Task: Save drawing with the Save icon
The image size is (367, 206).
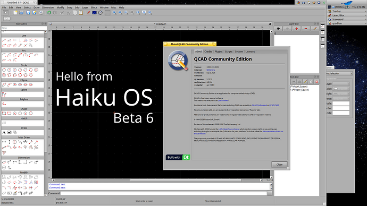Action: tap(28, 13)
